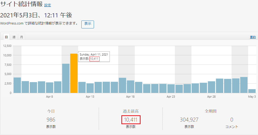The image size is (258, 135).
Task: Switch to the 週 (week) tab
Action: tap(14, 37)
